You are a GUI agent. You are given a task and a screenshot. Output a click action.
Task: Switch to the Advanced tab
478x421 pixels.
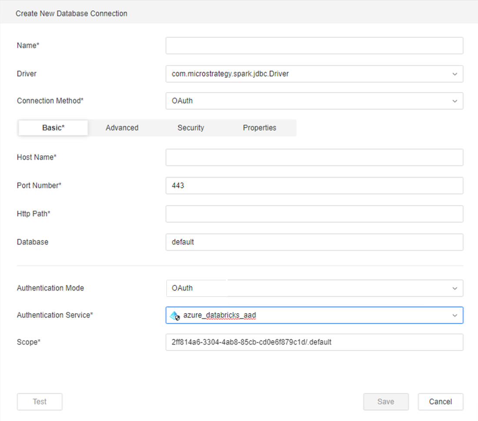[122, 128]
